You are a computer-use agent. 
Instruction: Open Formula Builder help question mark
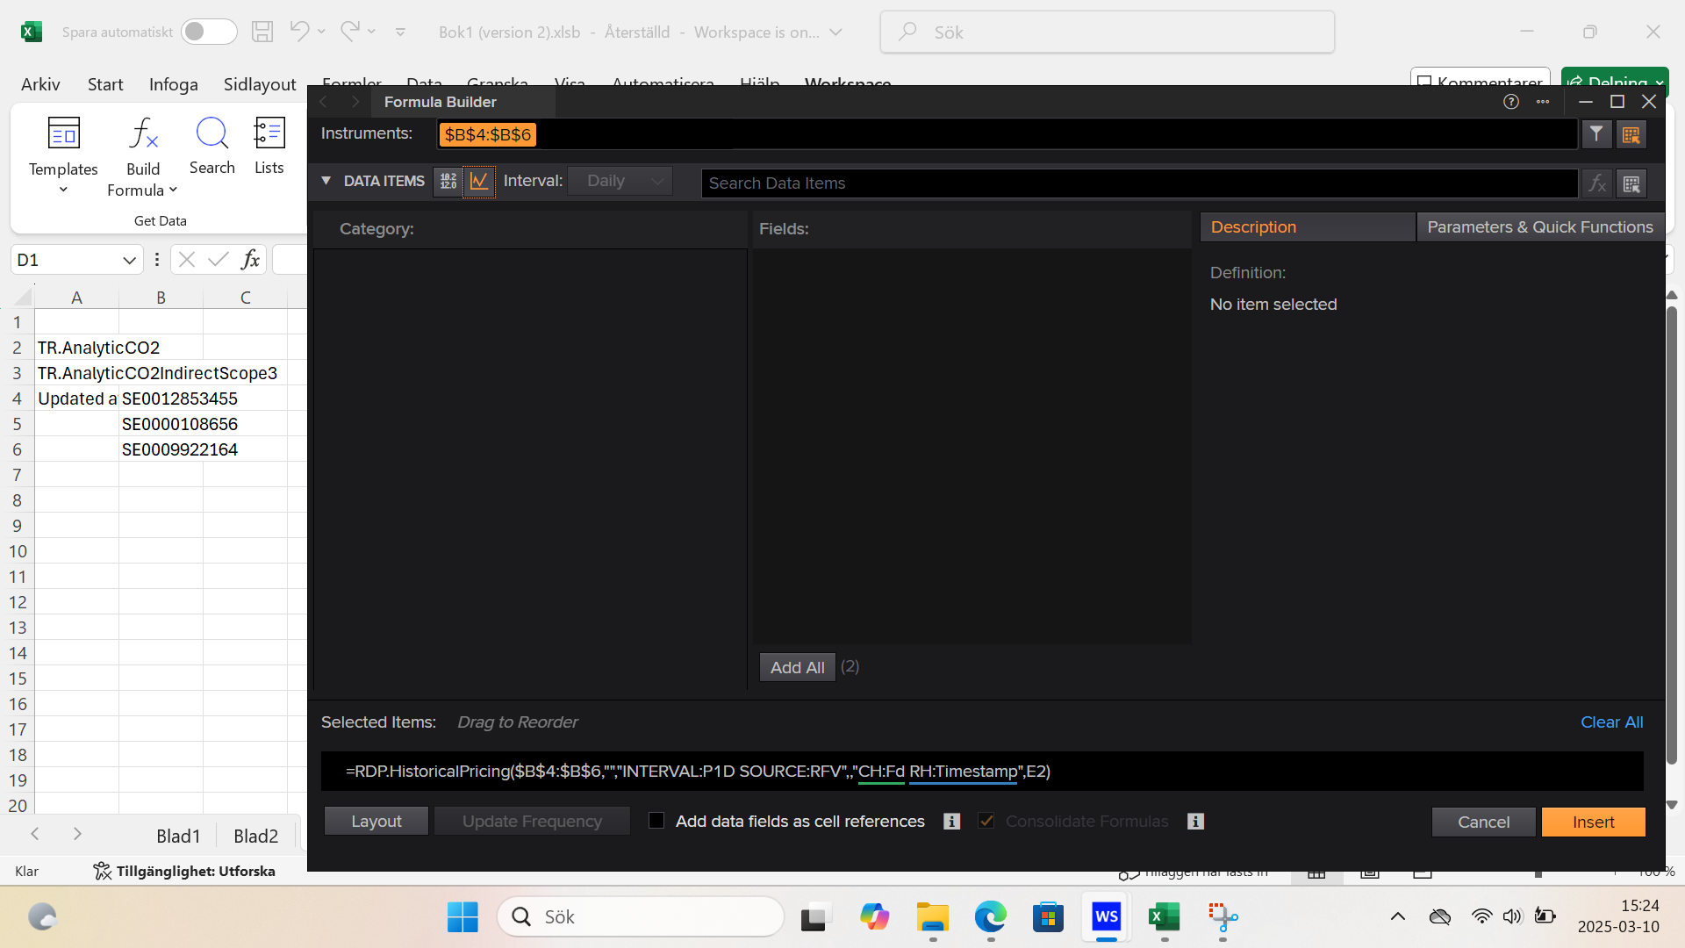click(x=1510, y=102)
